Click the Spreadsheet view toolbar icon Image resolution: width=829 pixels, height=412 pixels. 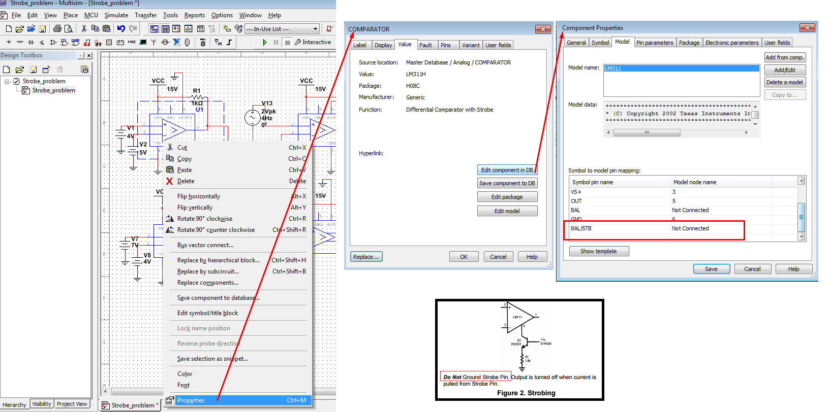tap(165, 29)
